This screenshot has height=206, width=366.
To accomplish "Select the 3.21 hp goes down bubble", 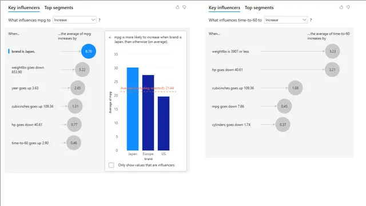I will coord(332,70).
